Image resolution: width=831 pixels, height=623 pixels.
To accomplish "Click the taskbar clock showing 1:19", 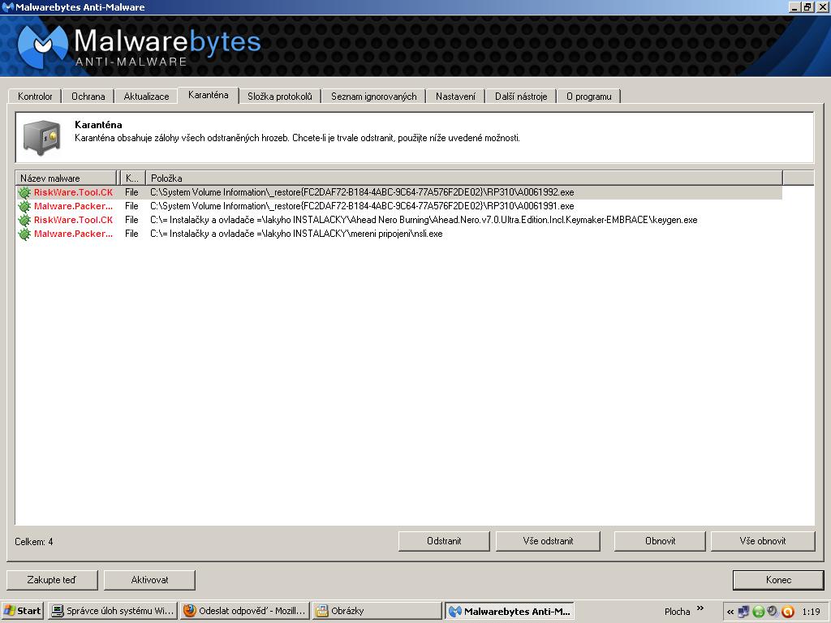I will click(x=811, y=612).
